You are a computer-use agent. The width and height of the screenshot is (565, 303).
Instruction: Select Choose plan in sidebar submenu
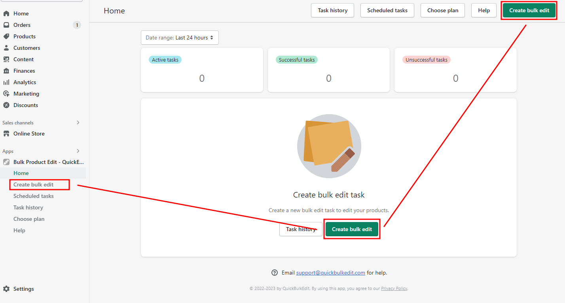pyautogui.click(x=29, y=219)
